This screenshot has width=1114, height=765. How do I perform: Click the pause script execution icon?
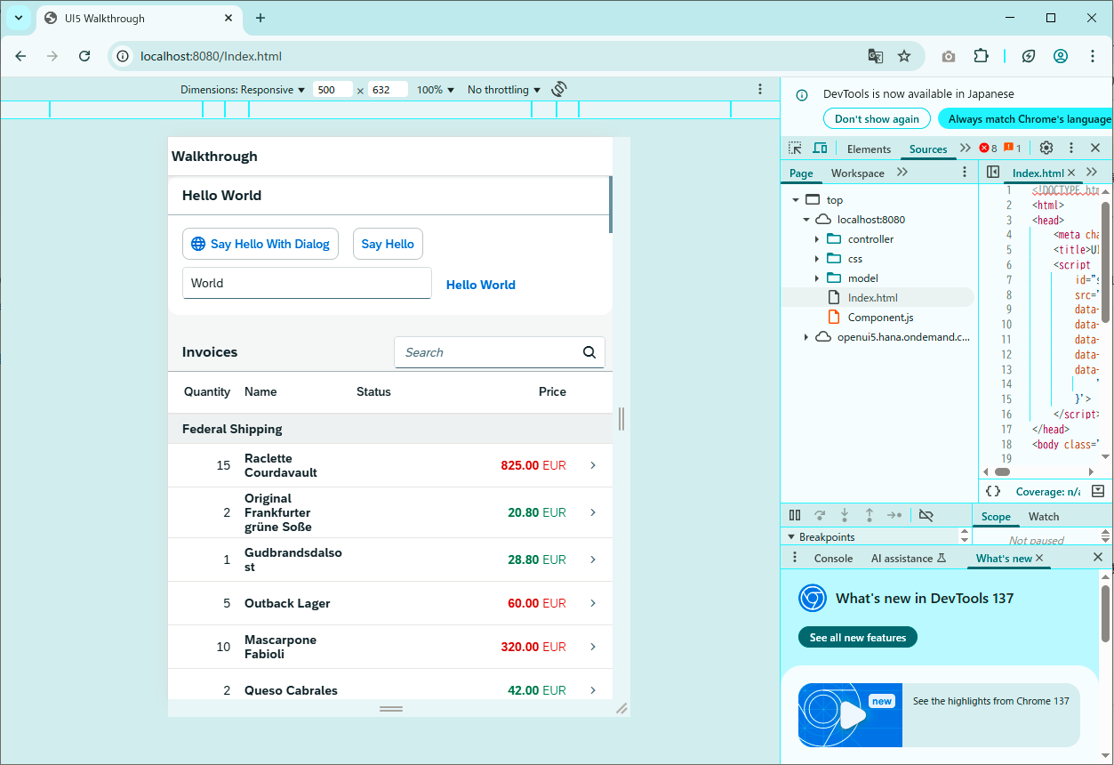coord(795,515)
